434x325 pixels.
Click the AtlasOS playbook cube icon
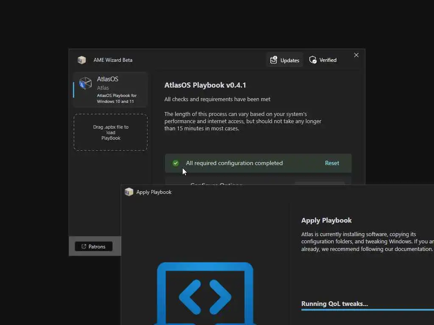[85, 83]
